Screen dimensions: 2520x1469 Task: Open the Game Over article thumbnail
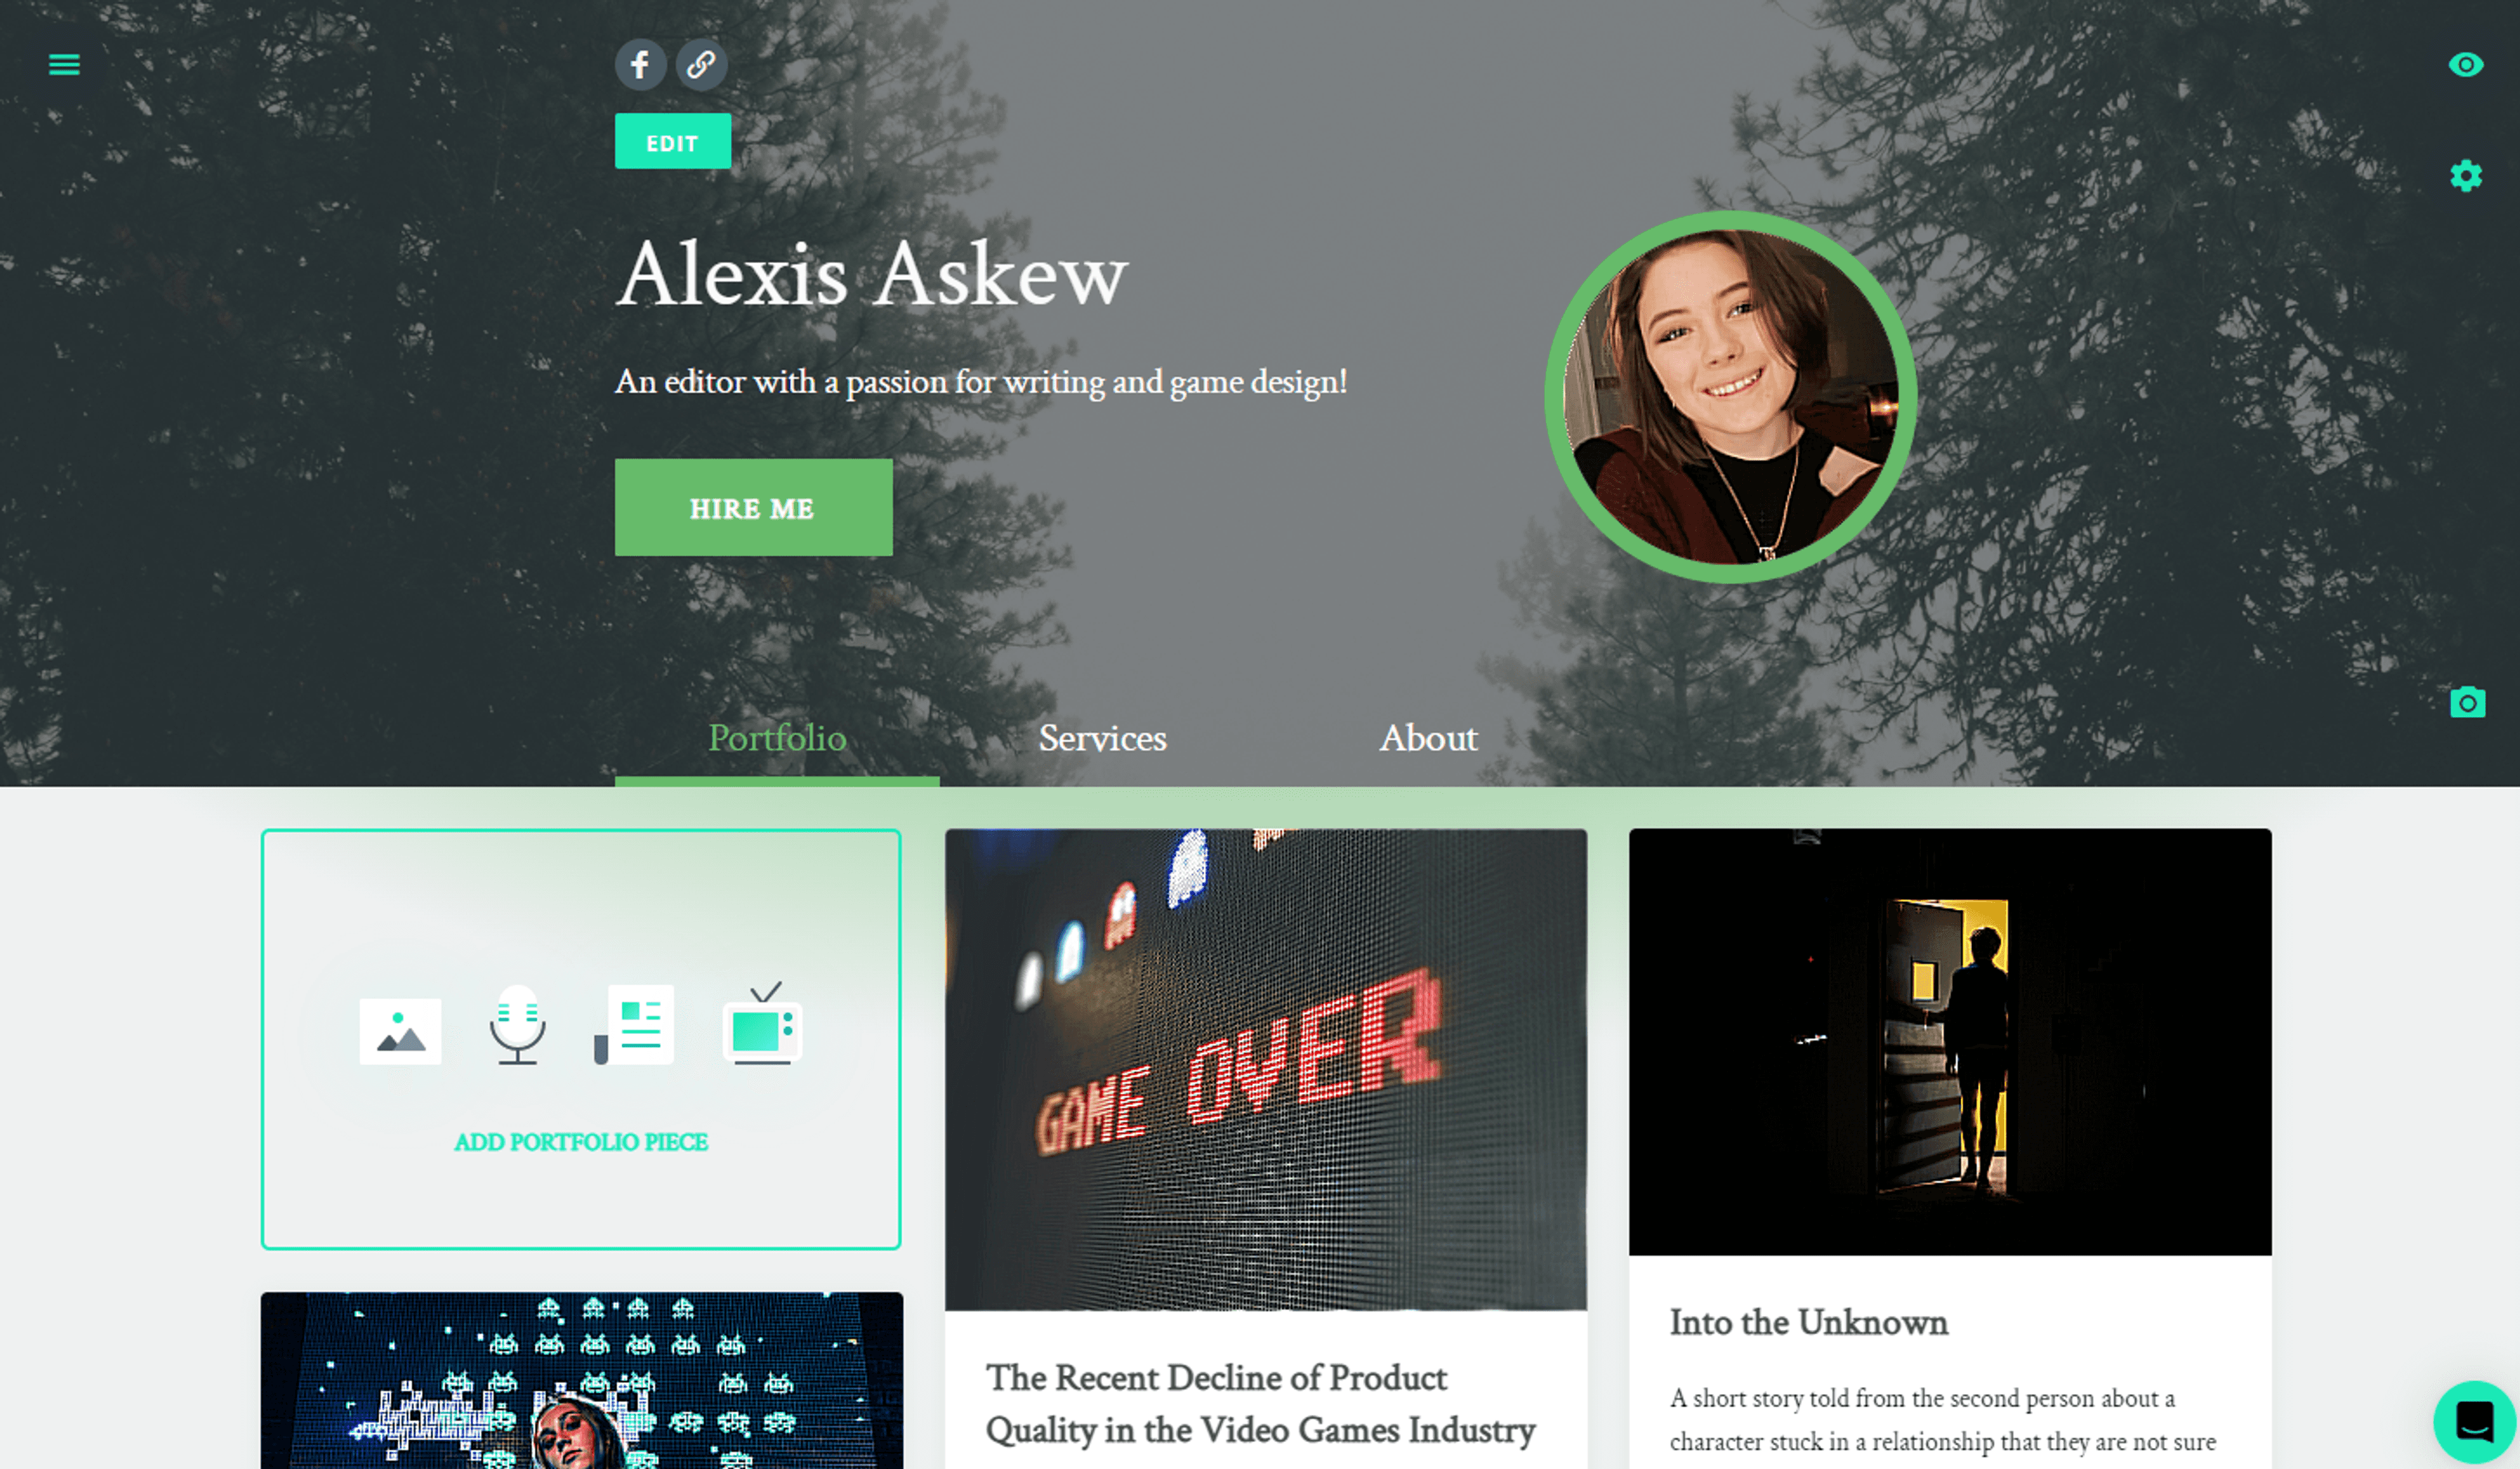pyautogui.click(x=1266, y=1069)
